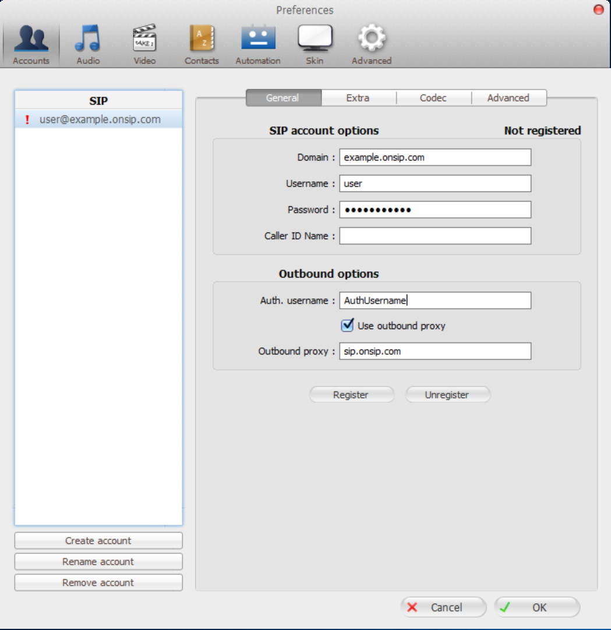Viewport: 611px width, 630px height.
Task: Register the SIP account
Action: point(352,394)
